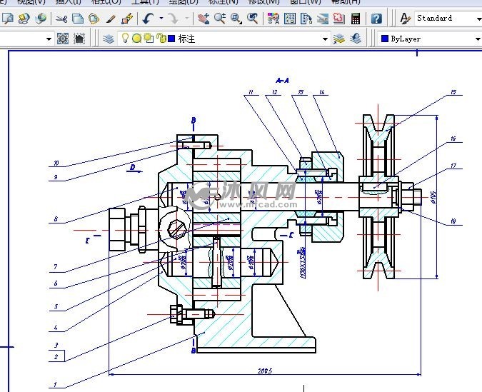Expand the Standard text style dropdown

click(x=478, y=19)
